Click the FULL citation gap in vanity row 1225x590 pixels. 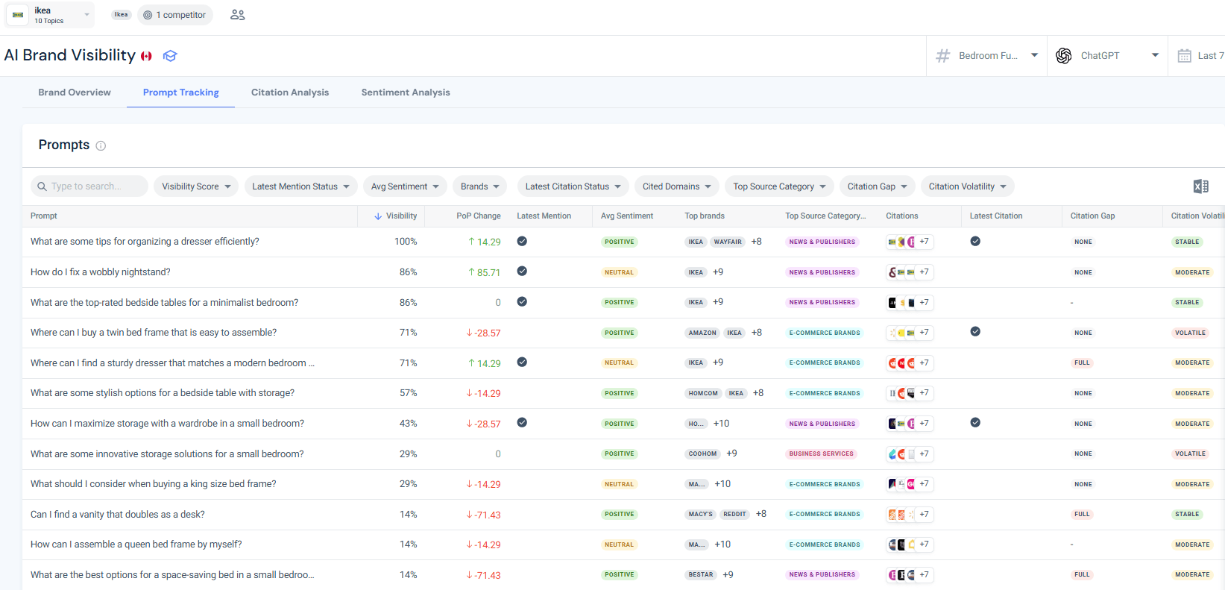pyautogui.click(x=1082, y=515)
